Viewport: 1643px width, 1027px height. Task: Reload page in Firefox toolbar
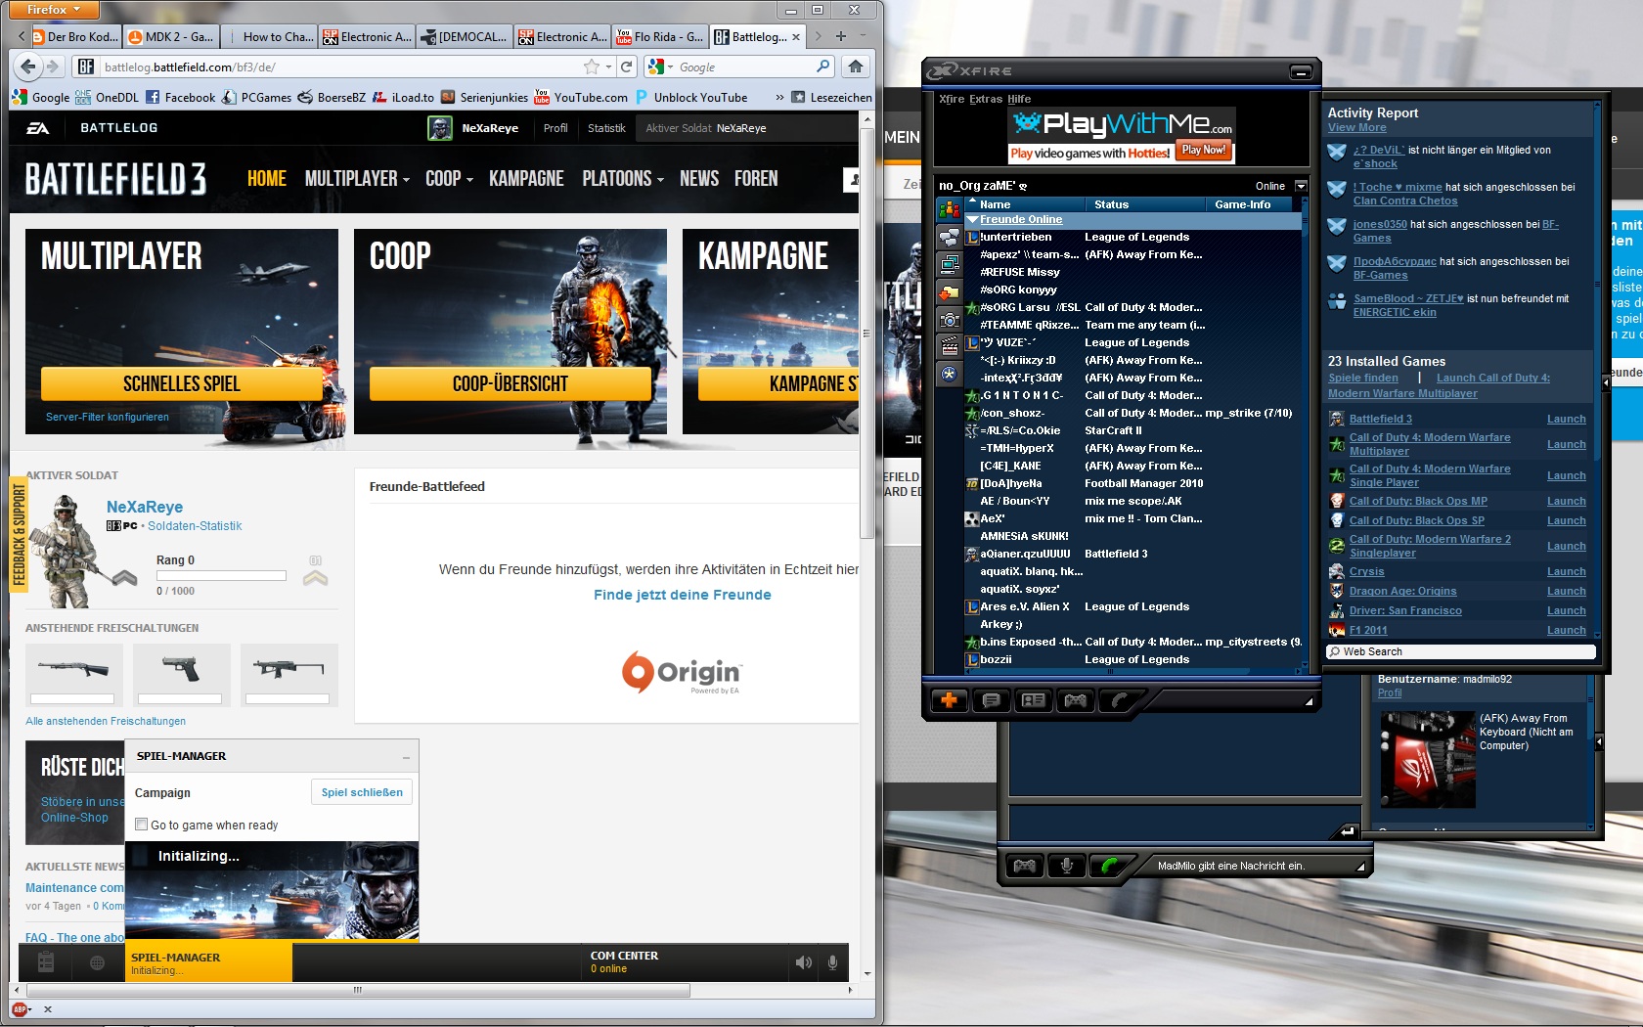point(627,67)
